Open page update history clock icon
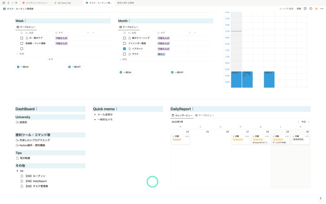The image size is (326, 204). click(x=311, y=9)
